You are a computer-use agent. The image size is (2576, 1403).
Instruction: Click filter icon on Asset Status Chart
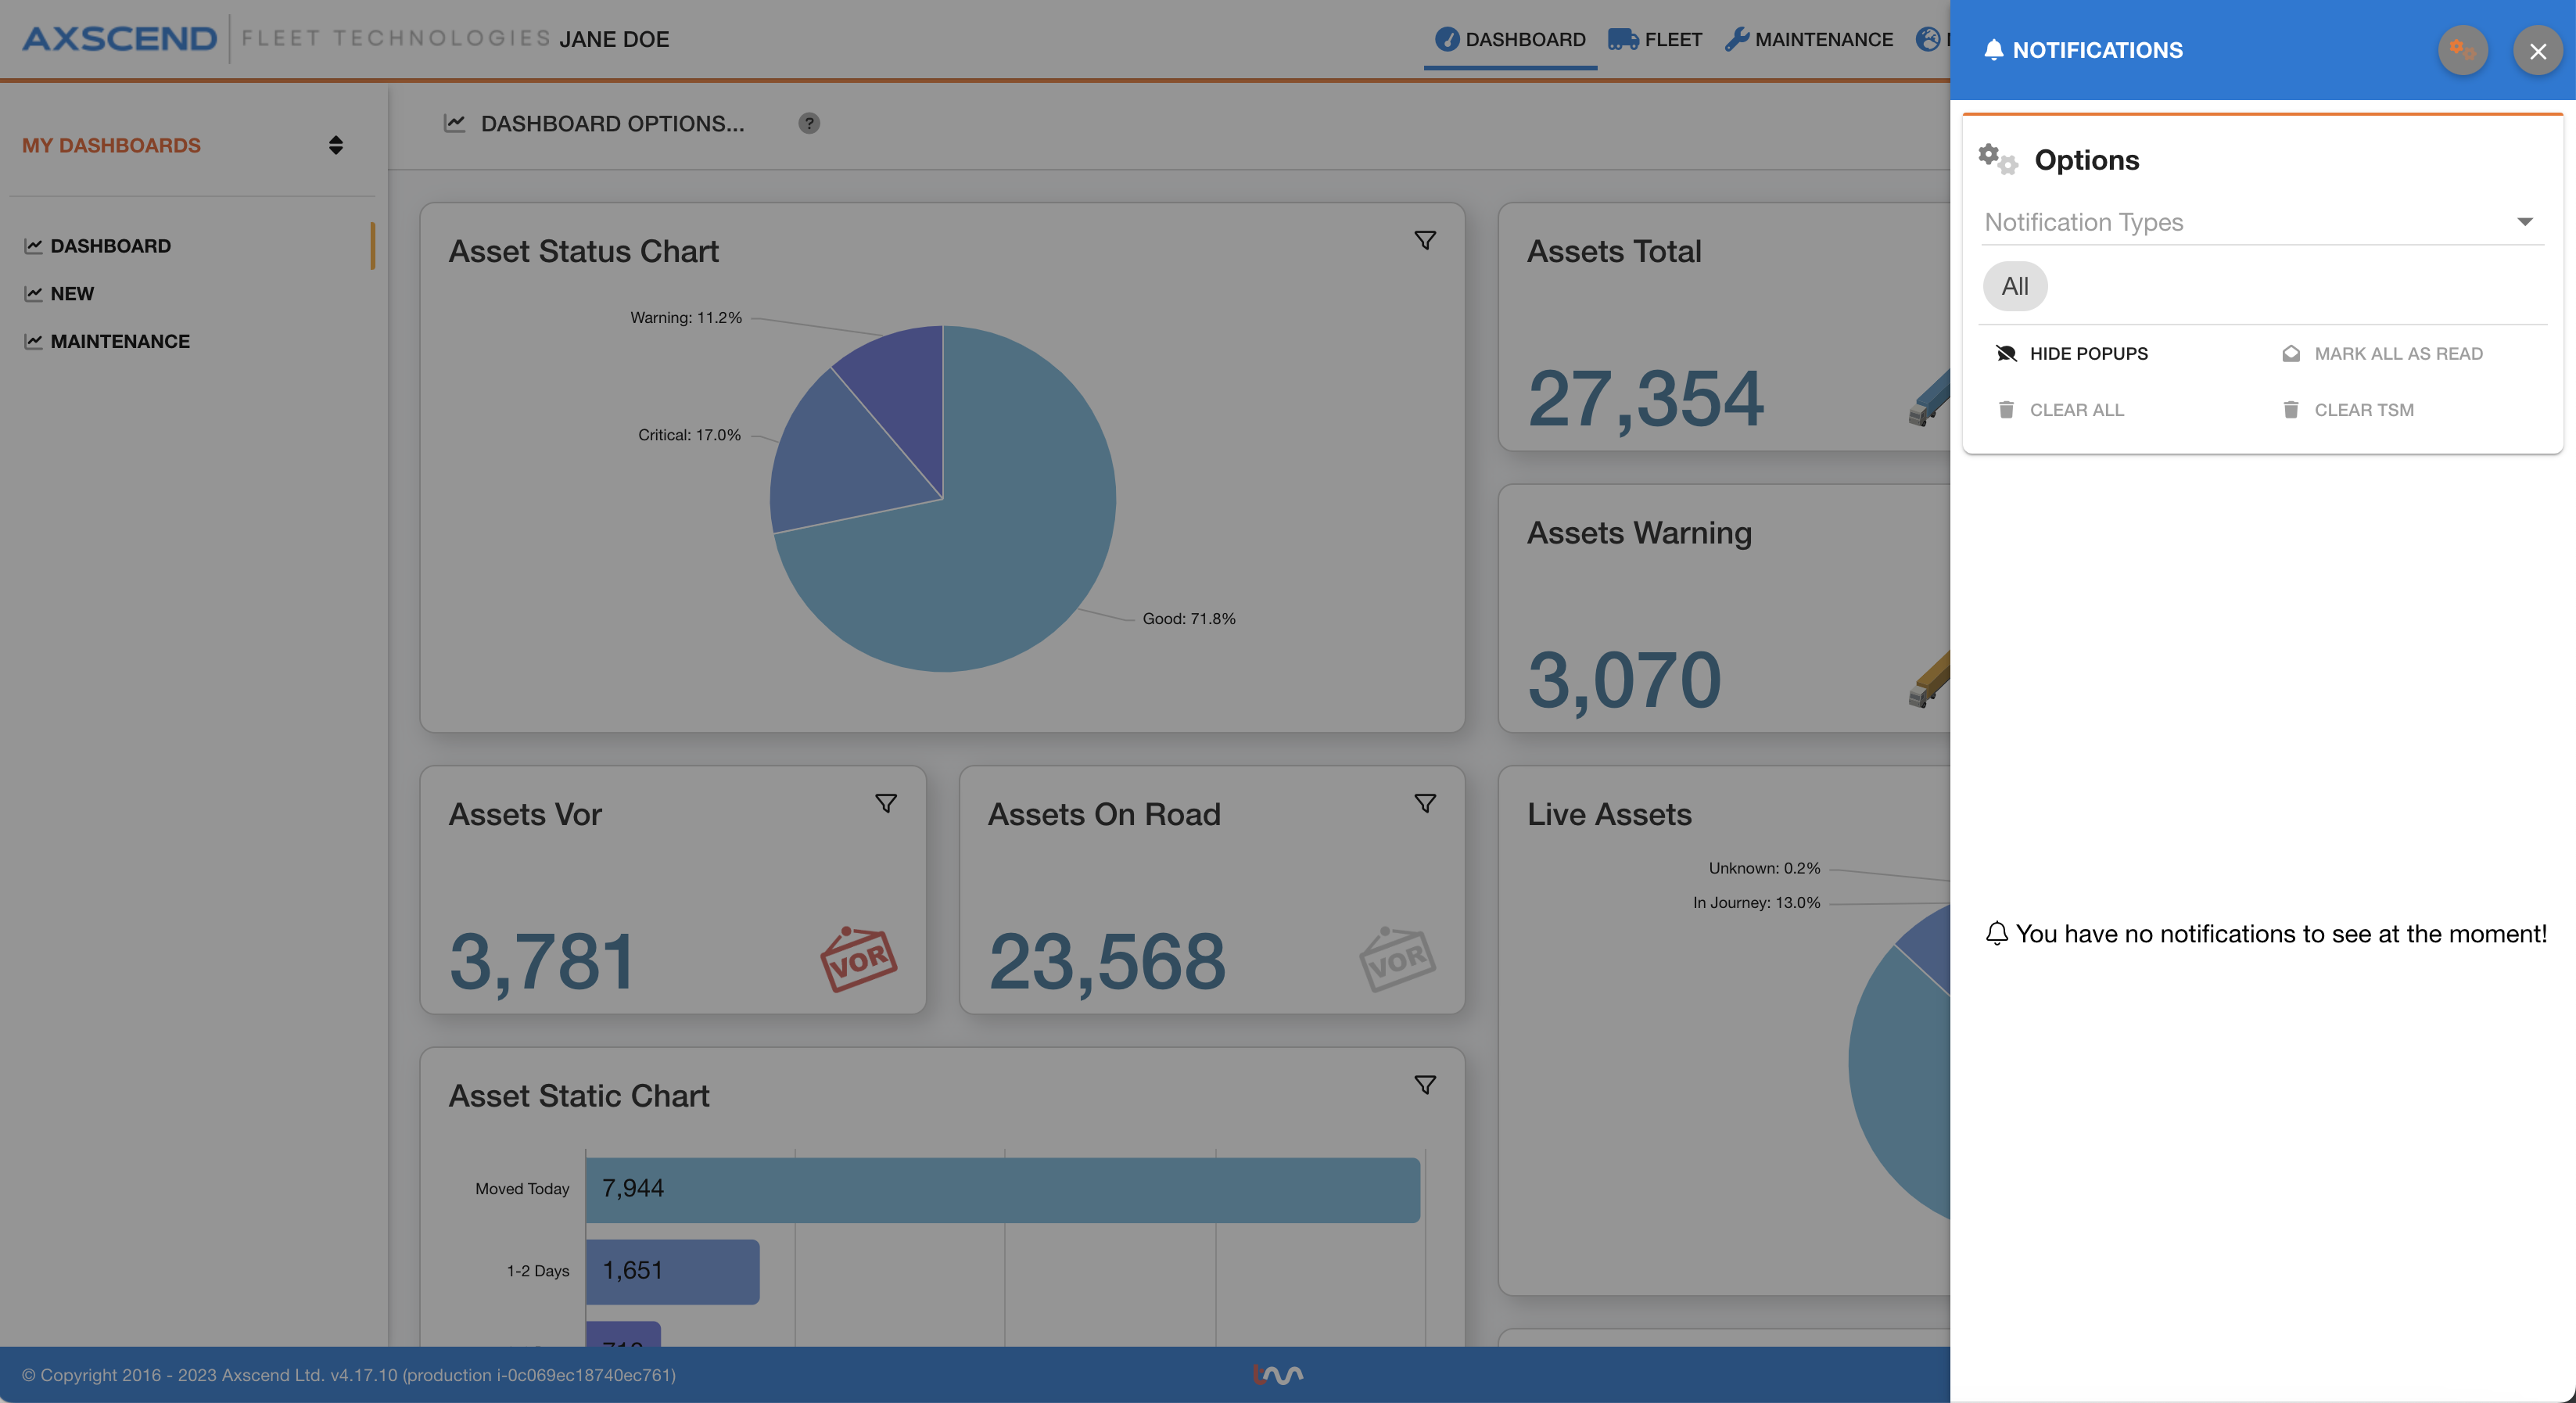(1424, 240)
